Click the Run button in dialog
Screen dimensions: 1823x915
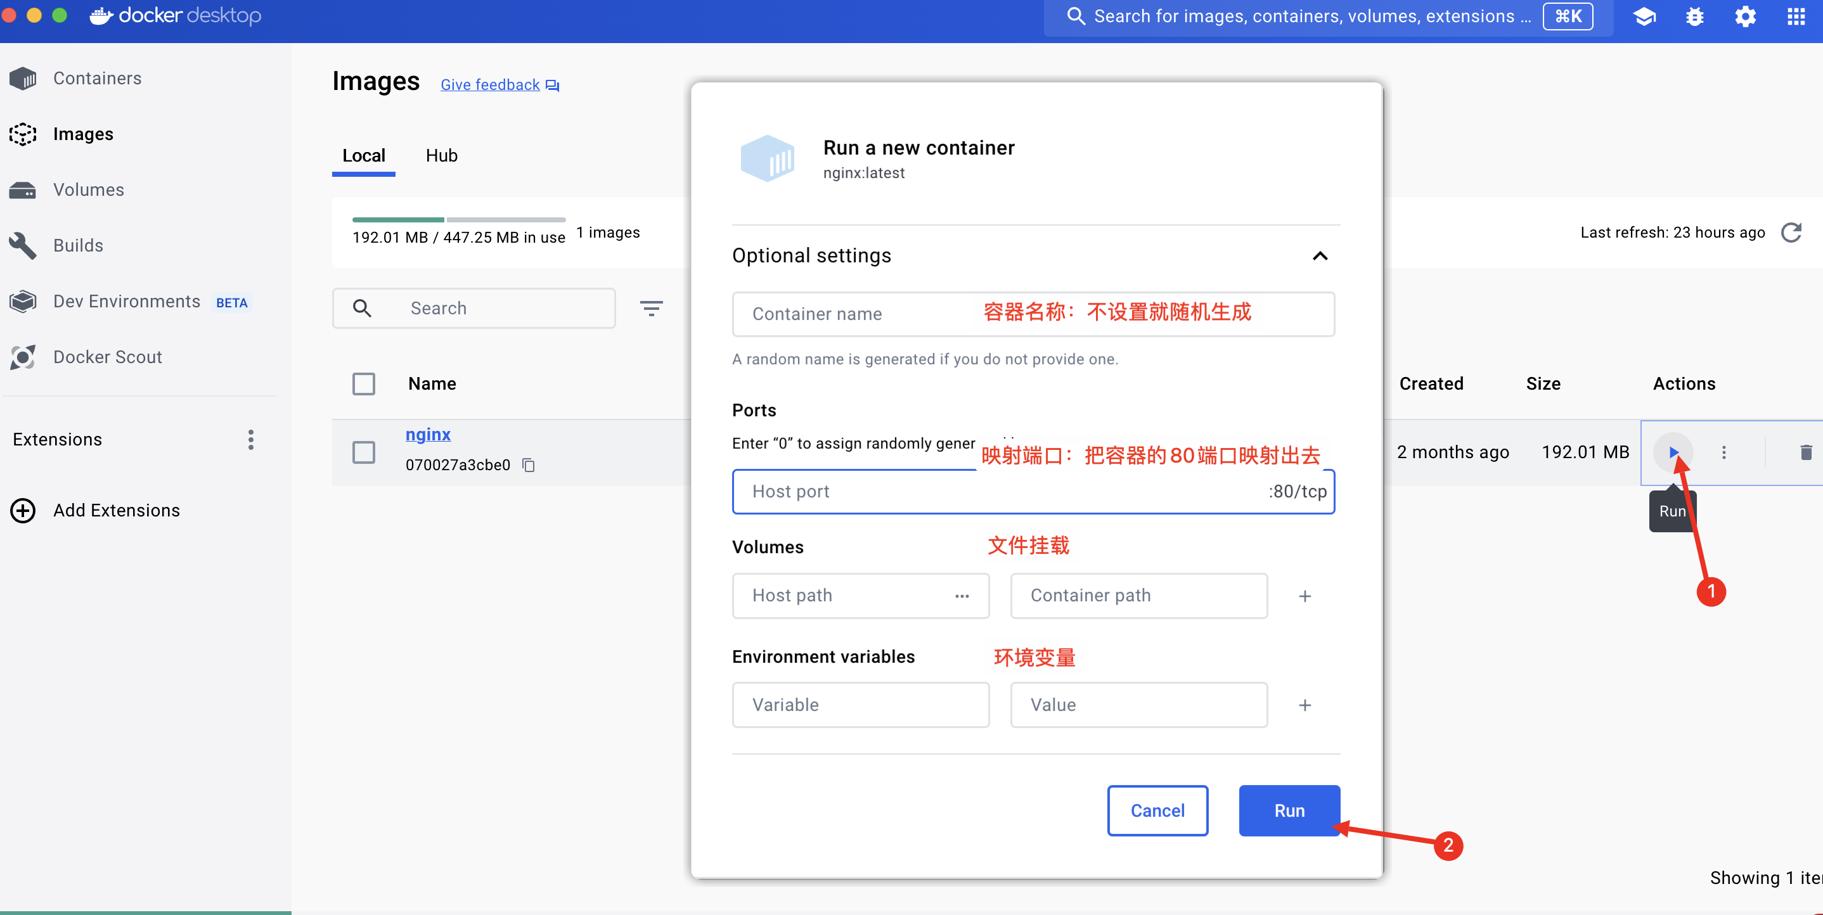tap(1289, 810)
